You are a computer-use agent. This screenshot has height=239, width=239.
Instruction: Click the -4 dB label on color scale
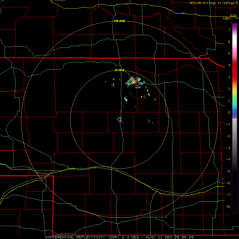click(x=228, y=160)
